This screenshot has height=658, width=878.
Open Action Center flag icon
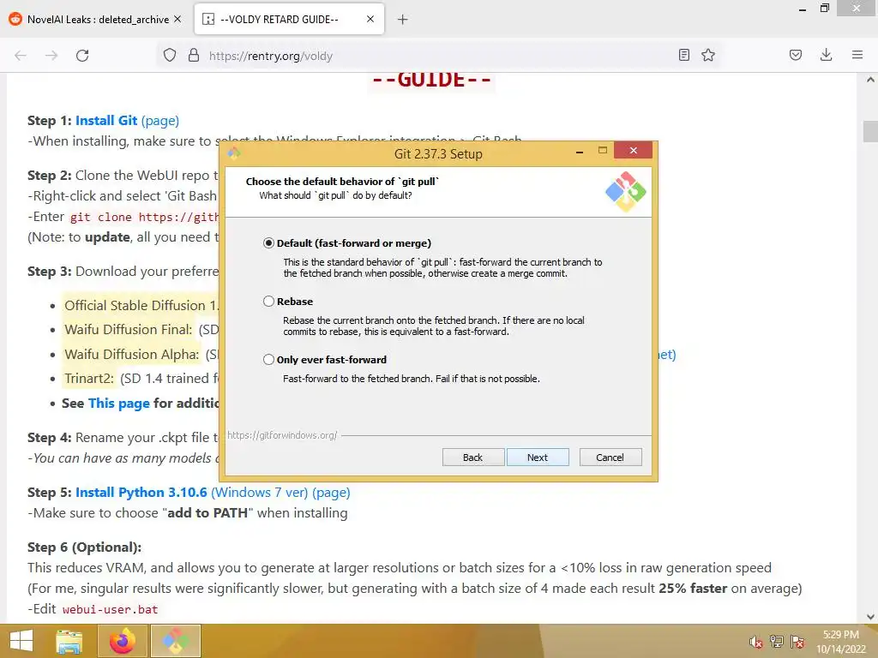(x=797, y=642)
